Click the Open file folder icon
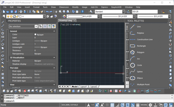Viewport: 174px width, 107px height. pyautogui.click(x=8, y=12)
